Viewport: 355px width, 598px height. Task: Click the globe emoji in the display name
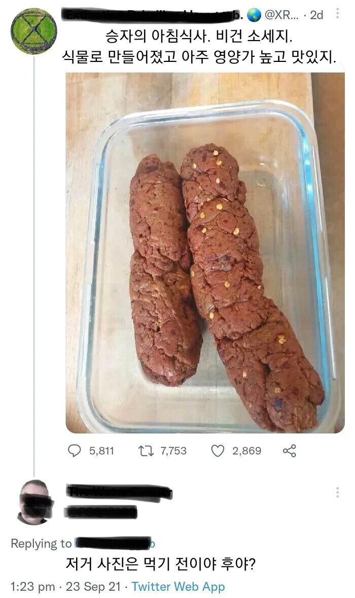tap(255, 15)
